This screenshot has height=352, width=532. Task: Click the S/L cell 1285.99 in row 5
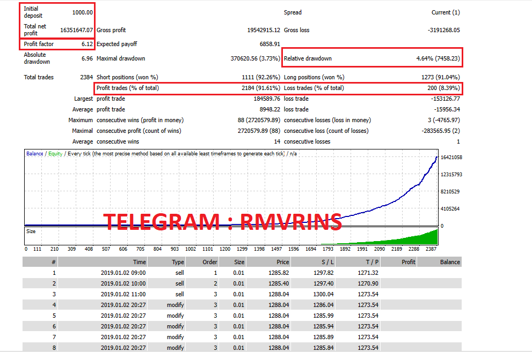[x=323, y=316]
